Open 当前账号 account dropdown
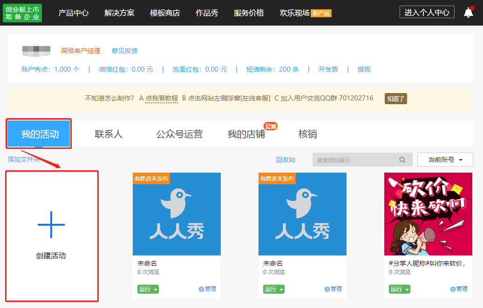The height and width of the screenshot is (308, 483). coord(445,160)
